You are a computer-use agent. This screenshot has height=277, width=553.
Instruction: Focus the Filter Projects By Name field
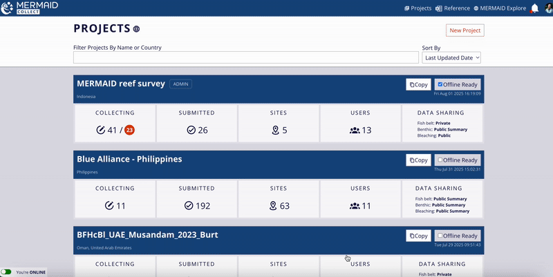click(246, 57)
